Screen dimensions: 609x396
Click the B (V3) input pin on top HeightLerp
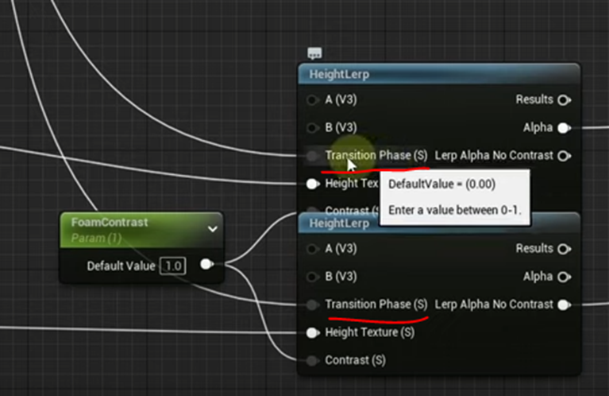click(x=312, y=127)
